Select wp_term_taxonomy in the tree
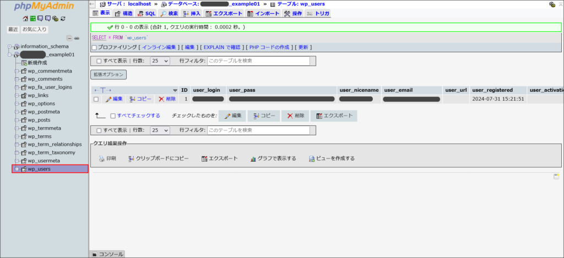 pyautogui.click(x=51, y=152)
